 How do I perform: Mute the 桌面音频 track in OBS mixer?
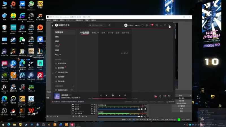[x=142, y=117]
